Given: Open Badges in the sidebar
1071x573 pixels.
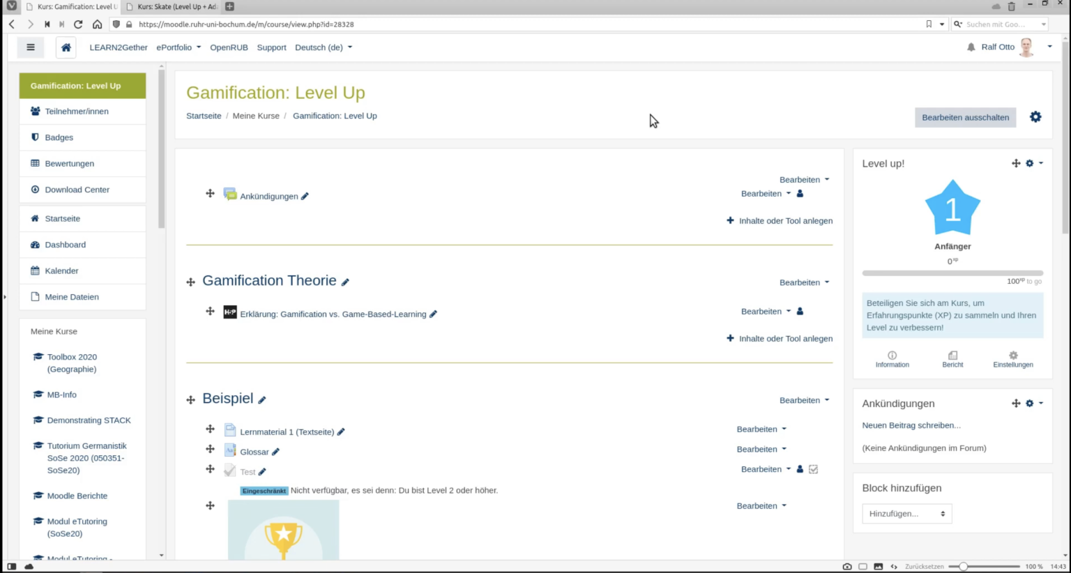Looking at the screenshot, I should click(82, 137).
